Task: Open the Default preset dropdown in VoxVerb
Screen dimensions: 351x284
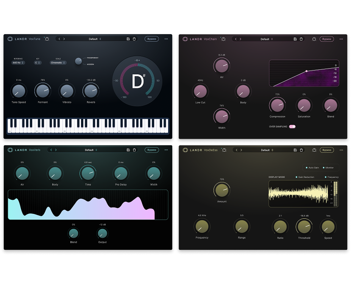Action: [x=91, y=150]
